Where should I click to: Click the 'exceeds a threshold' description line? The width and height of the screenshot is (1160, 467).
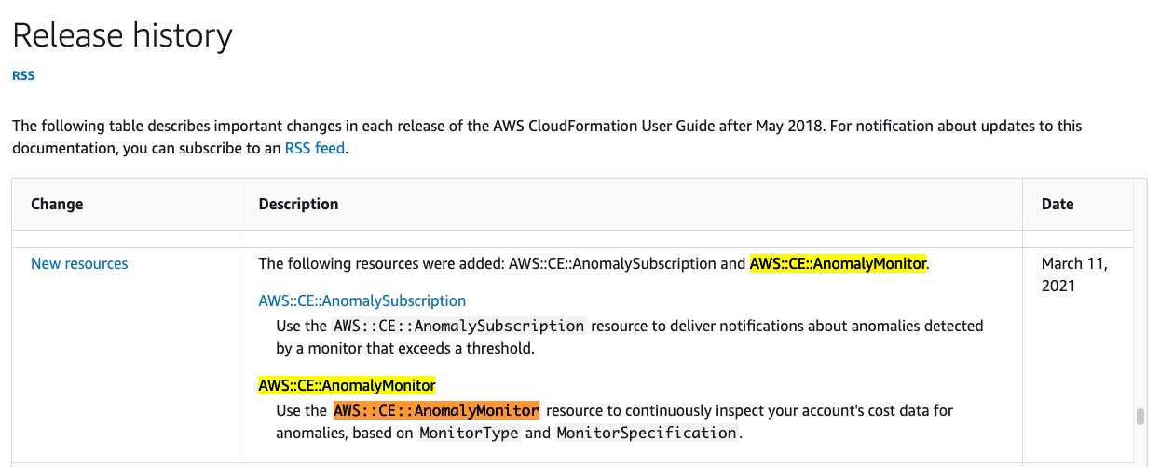pyautogui.click(x=405, y=349)
